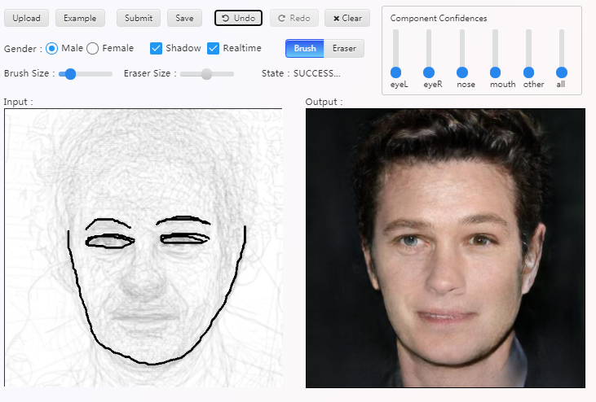Click the Redo button
This screenshot has height=402, width=596.
point(294,18)
